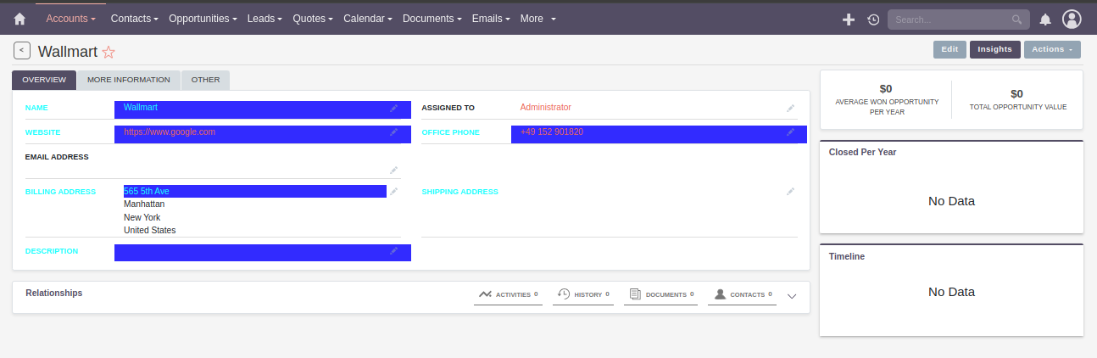Click the quick create plus icon
1097x358 pixels.
848,20
